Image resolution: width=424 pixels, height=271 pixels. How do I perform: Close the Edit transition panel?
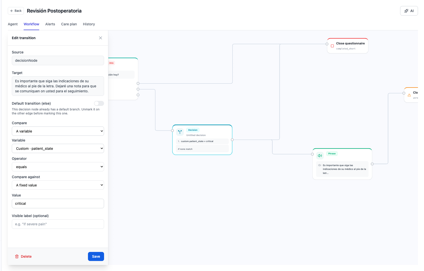pos(101,38)
